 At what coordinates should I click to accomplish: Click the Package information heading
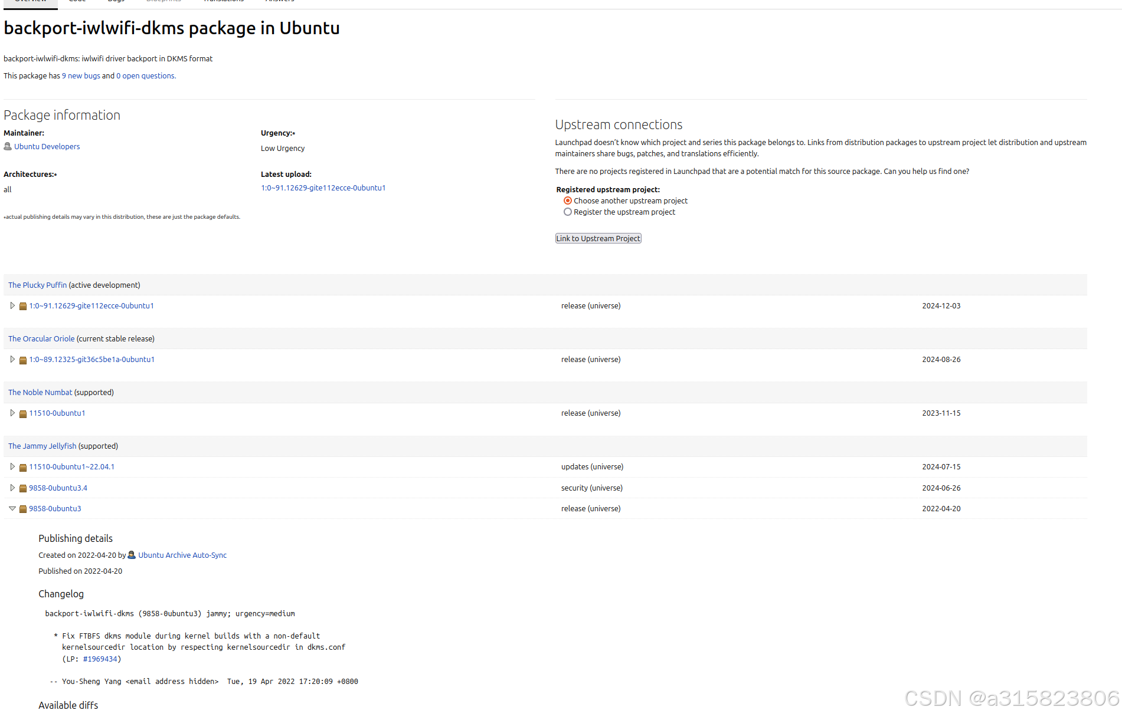click(62, 115)
